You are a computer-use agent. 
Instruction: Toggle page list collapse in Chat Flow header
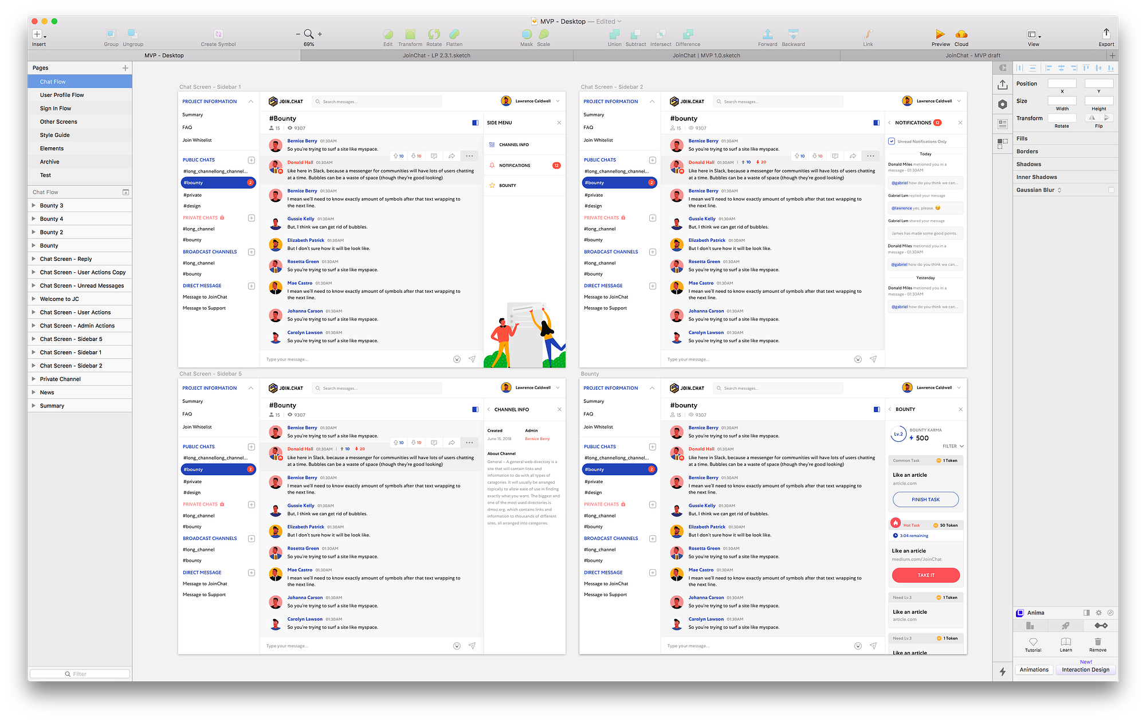point(125,193)
